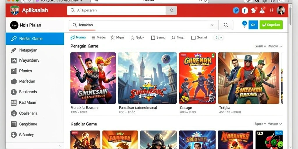
Task: Clear the Tenakian search field with X
Action: pos(212,25)
